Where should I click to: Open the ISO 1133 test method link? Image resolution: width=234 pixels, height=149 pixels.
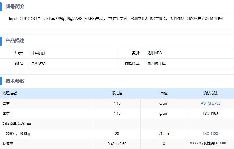[x=210, y=134]
